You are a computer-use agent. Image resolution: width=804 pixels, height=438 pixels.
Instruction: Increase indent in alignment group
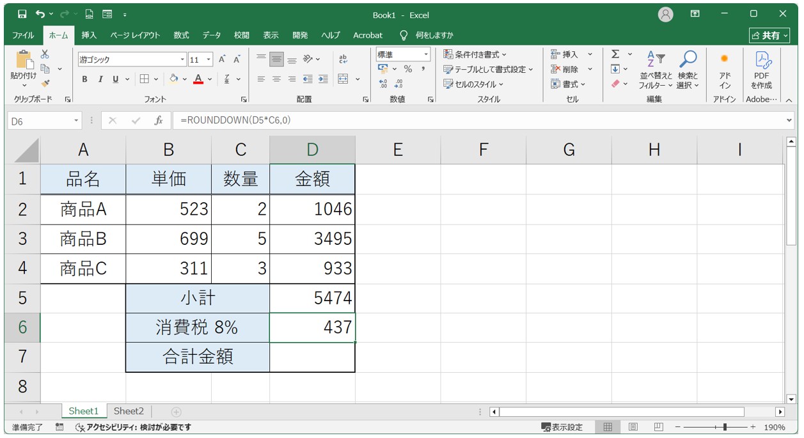(323, 79)
